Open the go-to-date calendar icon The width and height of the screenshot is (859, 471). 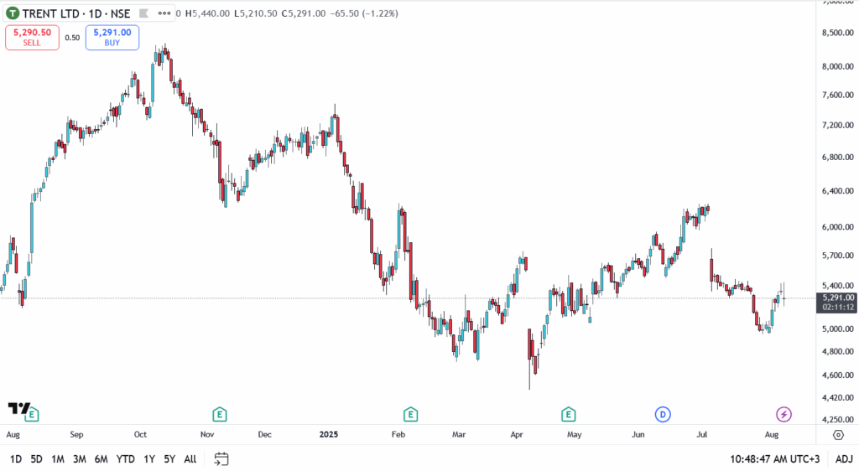click(x=221, y=458)
